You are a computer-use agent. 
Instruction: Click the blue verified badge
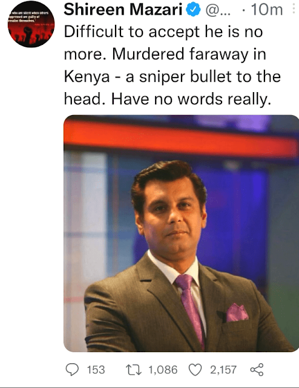click(194, 10)
